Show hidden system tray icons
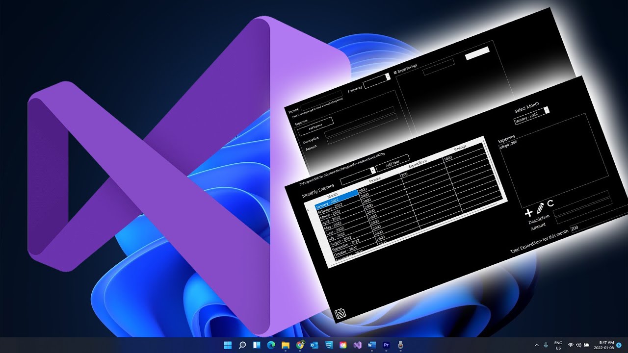 pos(536,345)
